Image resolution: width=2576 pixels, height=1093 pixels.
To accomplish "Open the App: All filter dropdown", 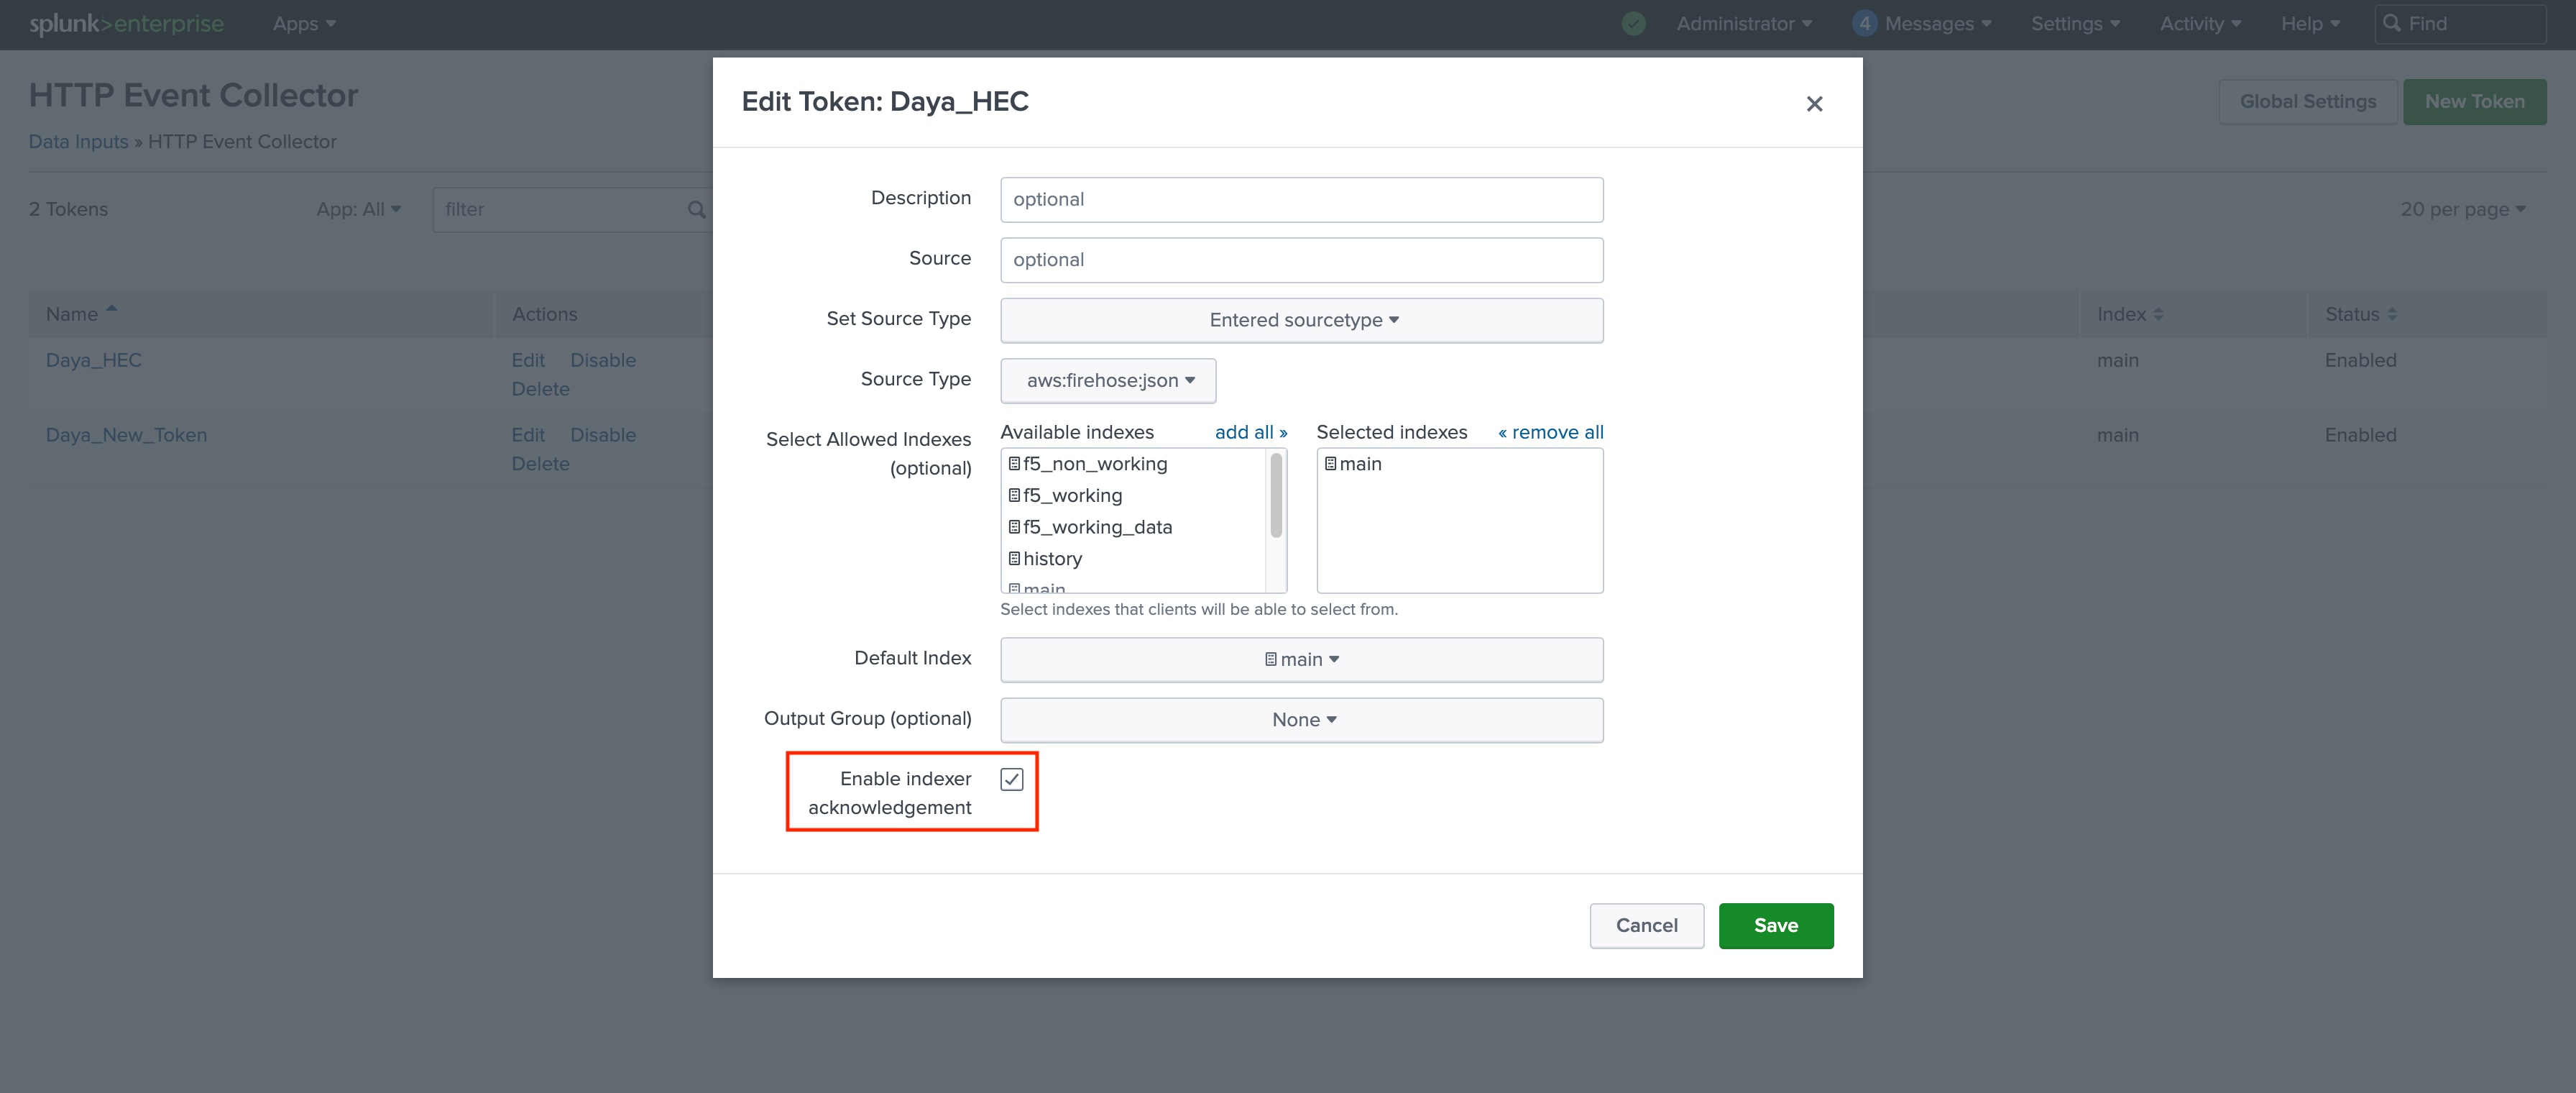I will coord(358,209).
